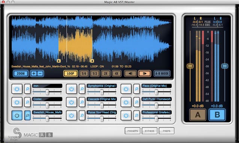Move loop forward with the next arrow

pyautogui.click(x=145, y=74)
